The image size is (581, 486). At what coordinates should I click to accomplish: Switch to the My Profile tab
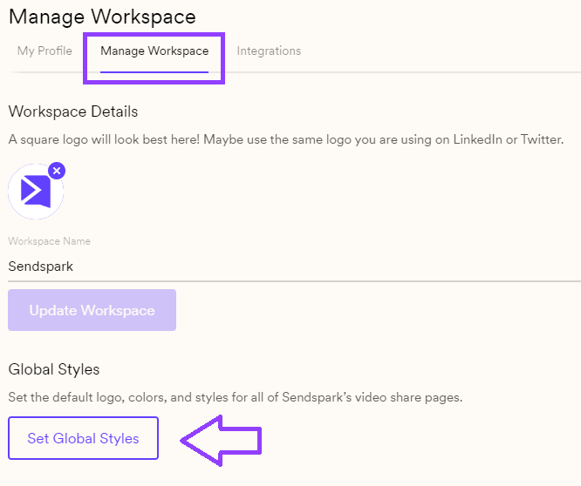click(44, 51)
